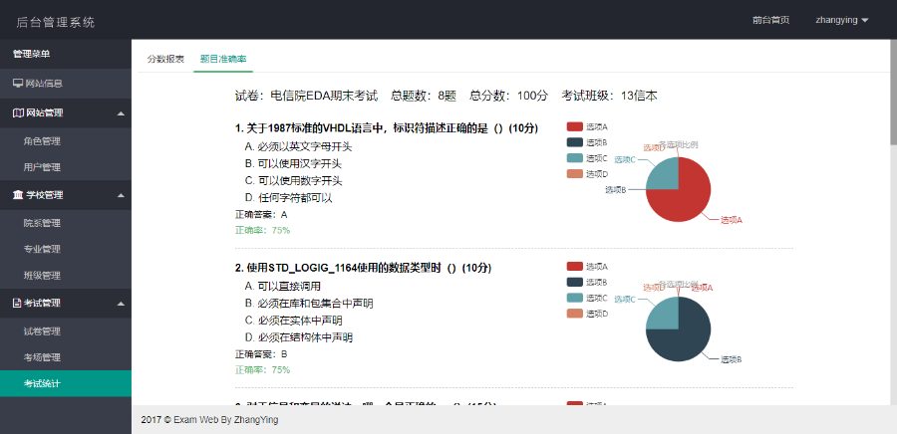897x434 pixels.
Task: Select the 题目准确率 tab
Action: point(223,59)
